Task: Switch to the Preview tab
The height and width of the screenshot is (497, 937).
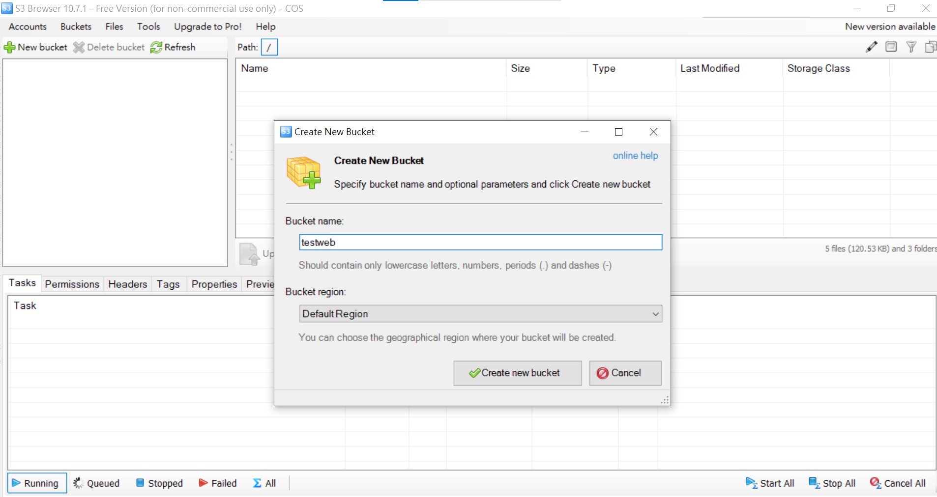Action: (259, 284)
